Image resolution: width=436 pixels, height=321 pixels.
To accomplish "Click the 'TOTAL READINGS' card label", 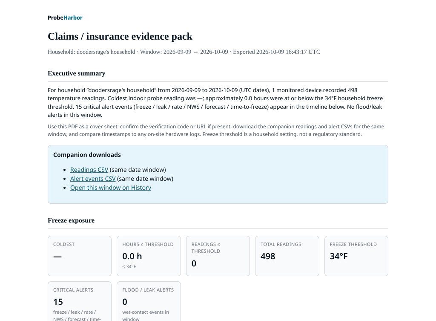I will [x=281, y=244].
